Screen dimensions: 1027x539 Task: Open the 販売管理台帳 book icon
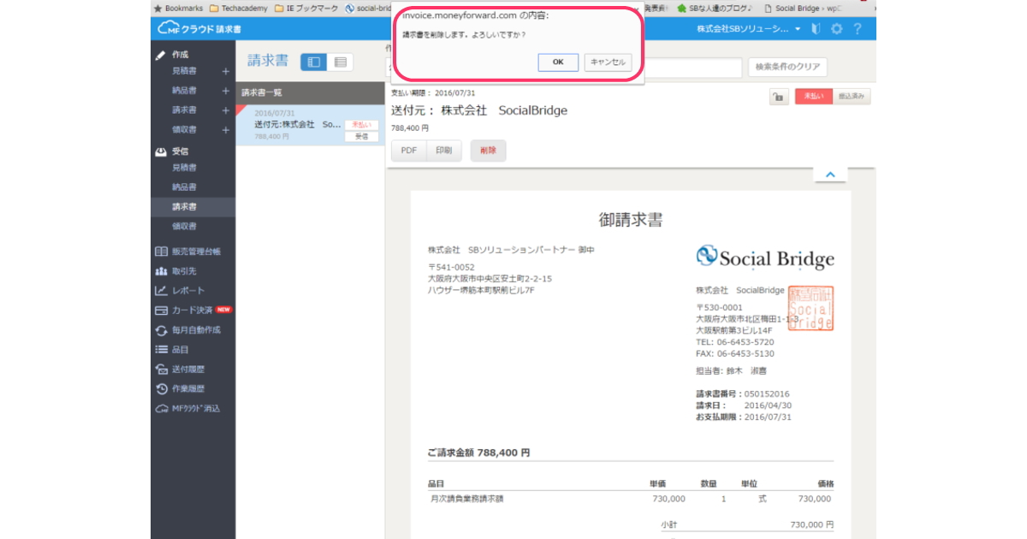161,252
